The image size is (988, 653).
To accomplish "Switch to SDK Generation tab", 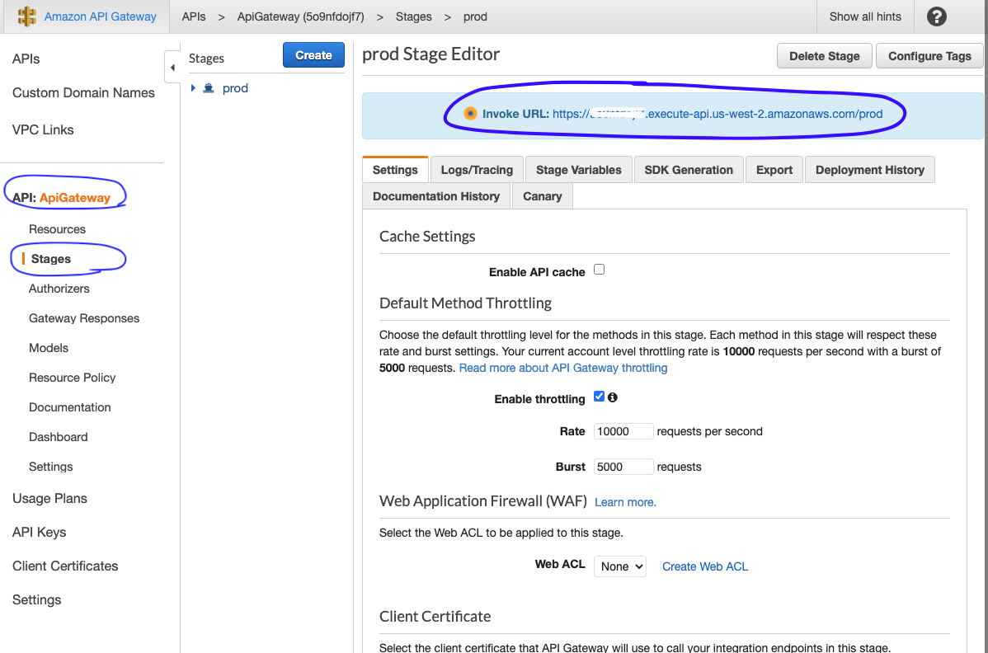I will coord(689,170).
